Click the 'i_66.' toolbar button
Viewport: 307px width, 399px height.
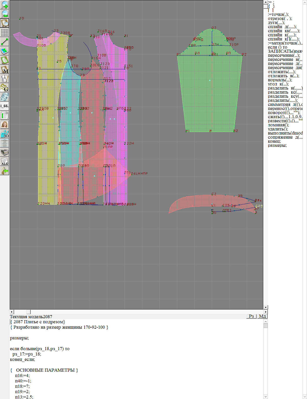5,106
